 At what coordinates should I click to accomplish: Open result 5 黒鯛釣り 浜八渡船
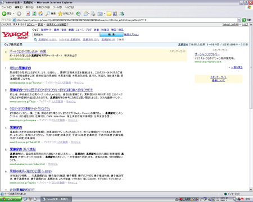point(22,149)
